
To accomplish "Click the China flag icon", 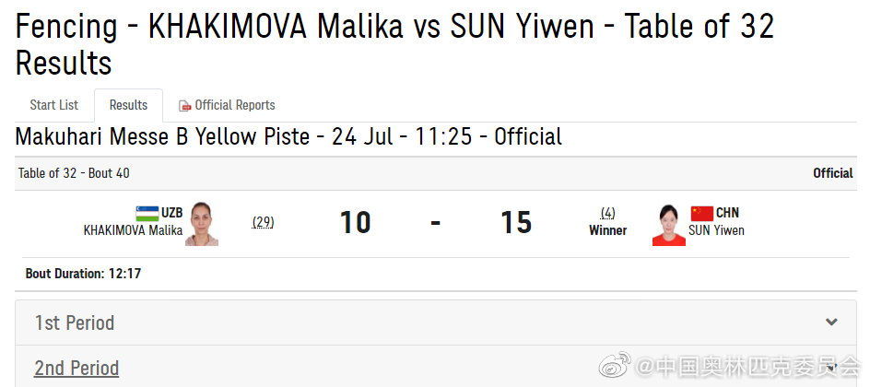I will click(702, 213).
